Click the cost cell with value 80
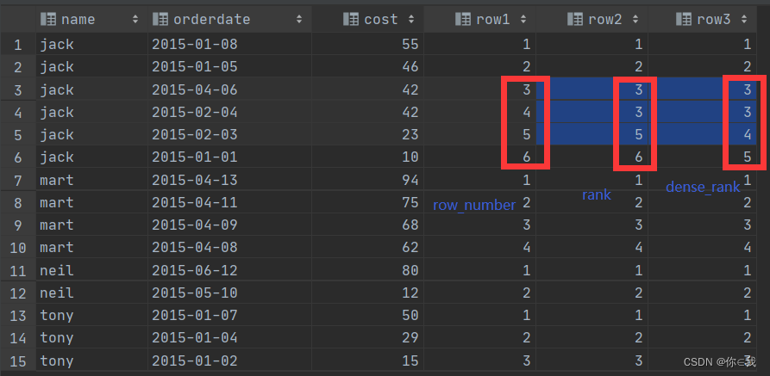The height and width of the screenshot is (376, 770). click(x=367, y=270)
